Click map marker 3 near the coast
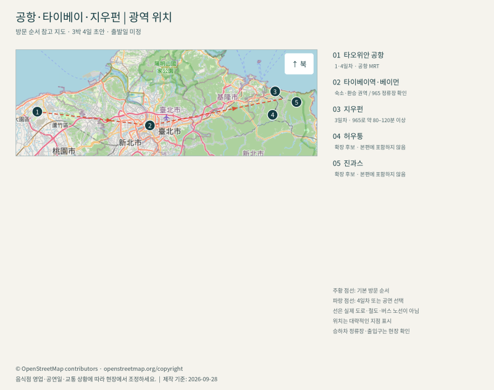494x390 pixels. coord(275,91)
